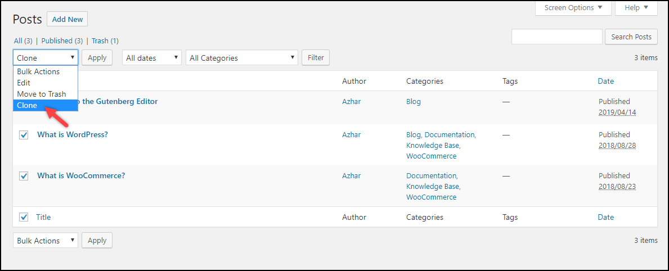Image resolution: width=669 pixels, height=271 pixels.
Task: Open the What is WordPress? post
Action: tap(73, 134)
